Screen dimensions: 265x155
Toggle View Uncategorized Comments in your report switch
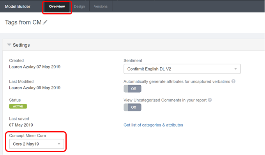[x=132, y=107]
